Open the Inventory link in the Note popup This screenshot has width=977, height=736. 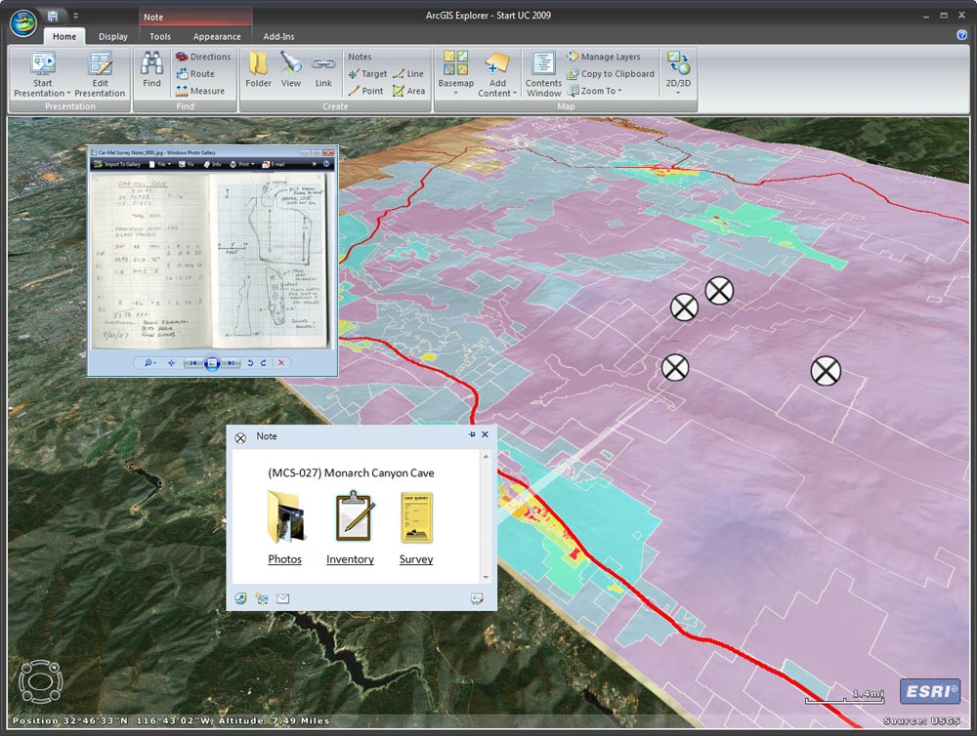pos(350,559)
